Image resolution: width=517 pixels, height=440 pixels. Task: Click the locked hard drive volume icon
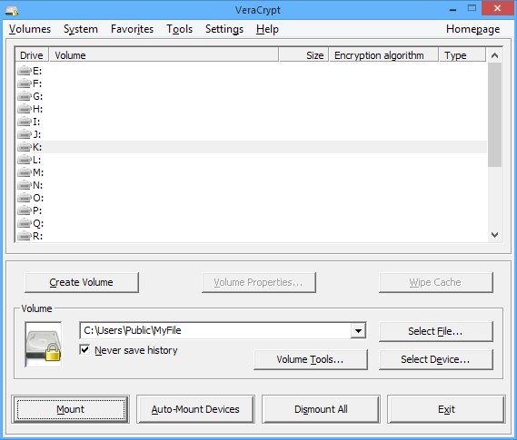pos(44,344)
